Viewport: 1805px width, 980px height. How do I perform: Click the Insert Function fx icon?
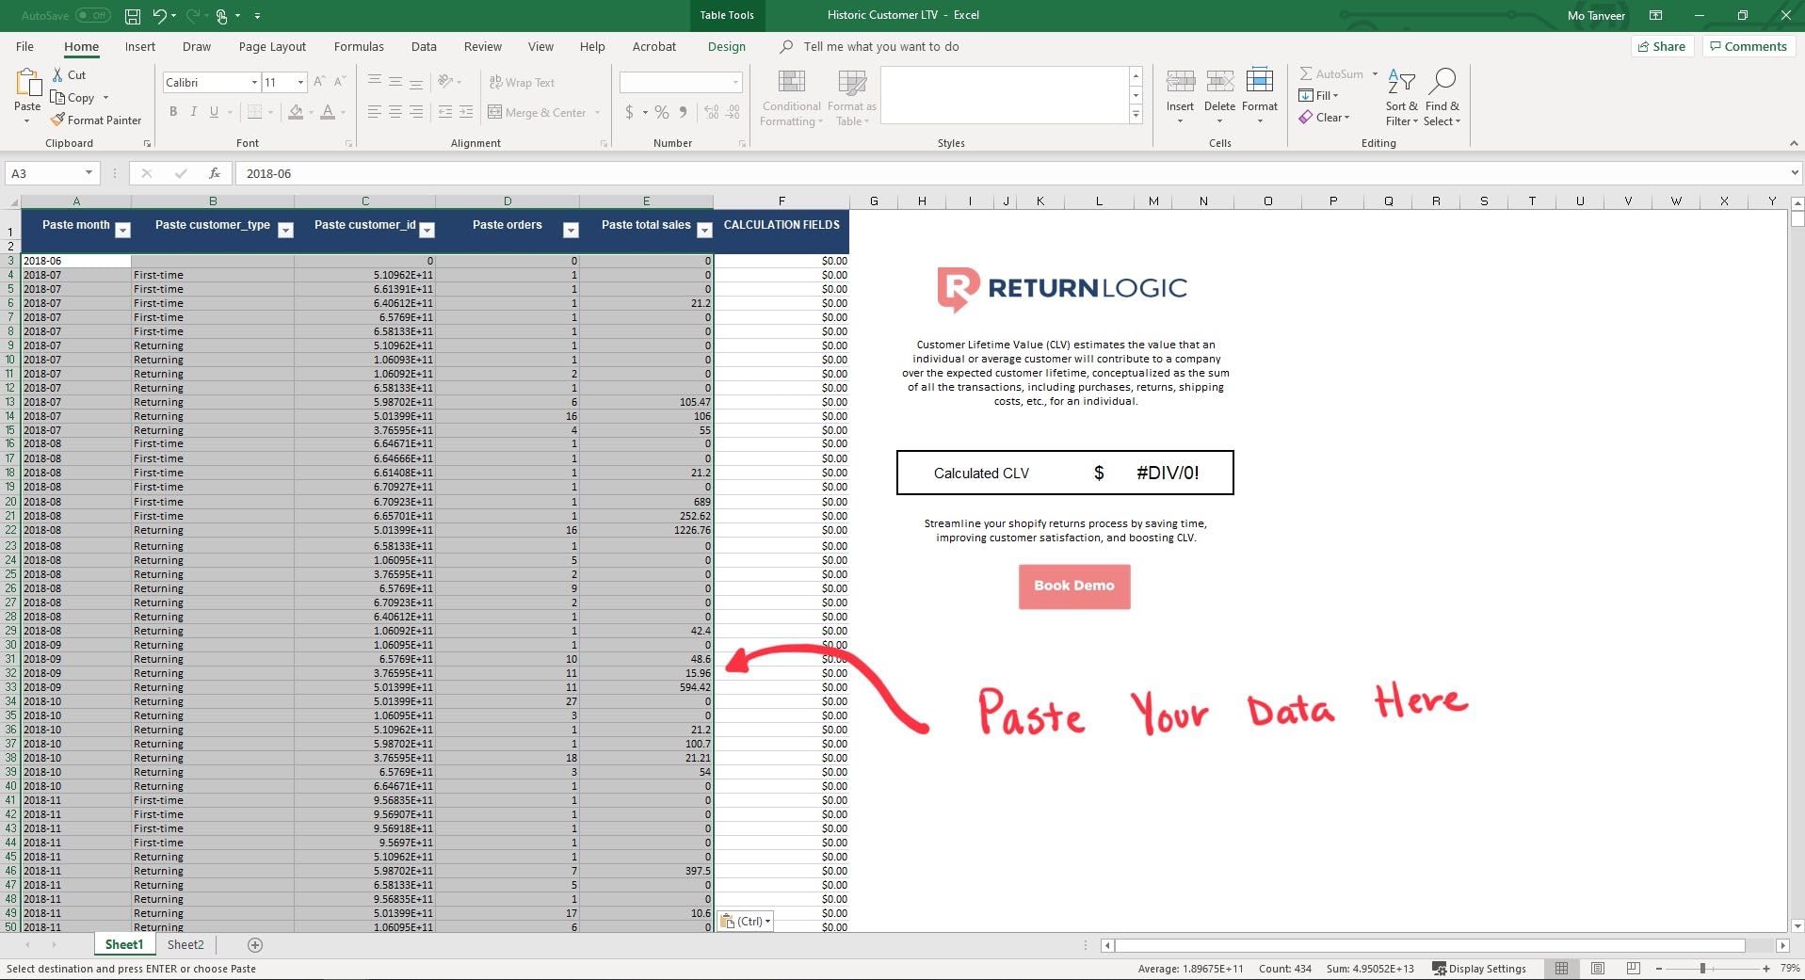(x=215, y=173)
